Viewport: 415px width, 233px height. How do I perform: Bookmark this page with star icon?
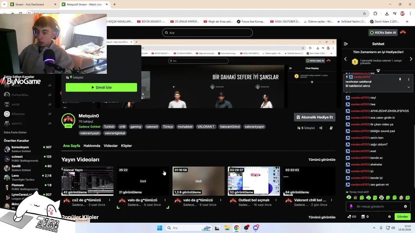click(364, 14)
